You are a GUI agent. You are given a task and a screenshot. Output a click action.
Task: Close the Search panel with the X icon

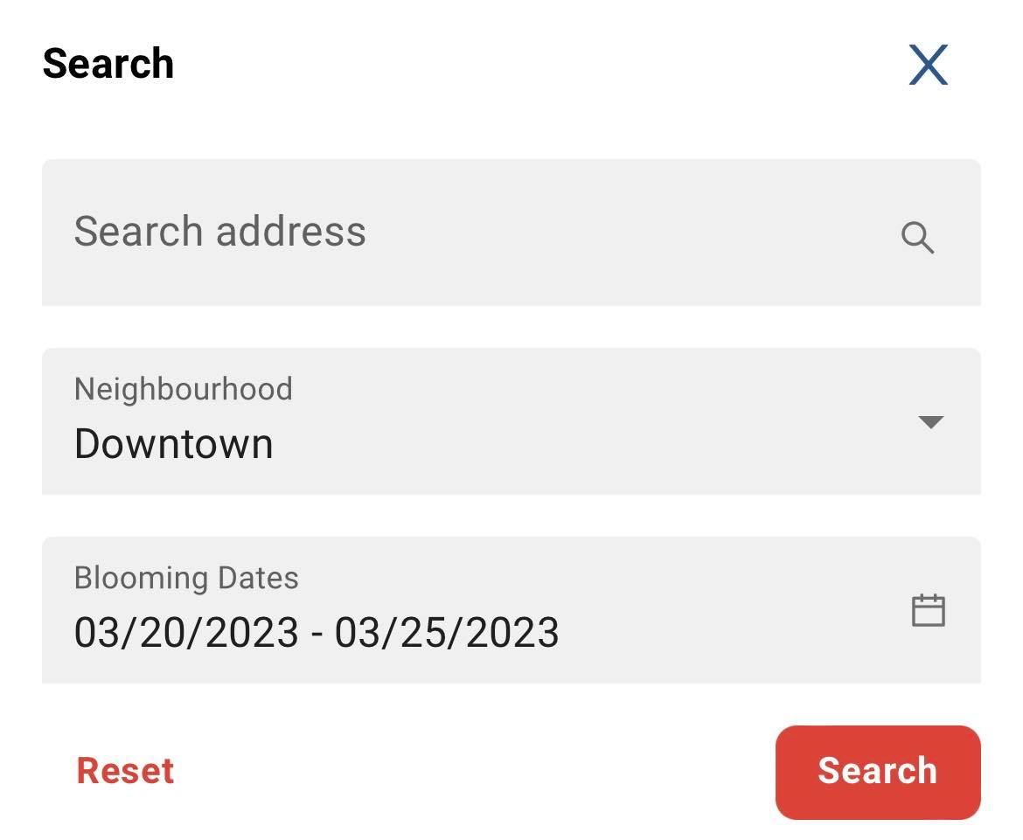(x=929, y=65)
